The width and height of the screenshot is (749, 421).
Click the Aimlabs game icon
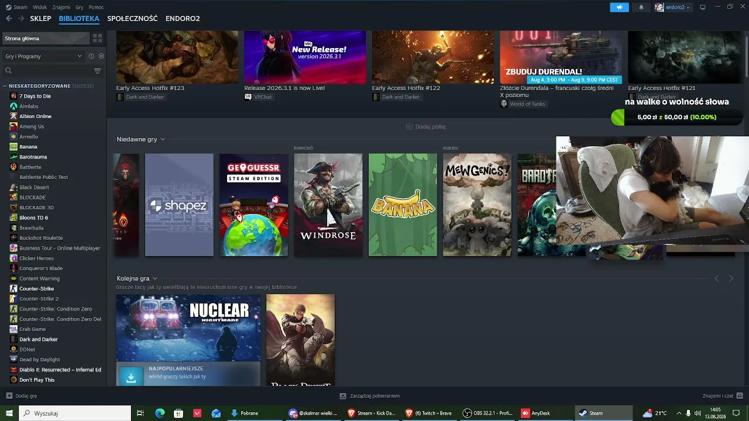pyautogui.click(x=13, y=106)
